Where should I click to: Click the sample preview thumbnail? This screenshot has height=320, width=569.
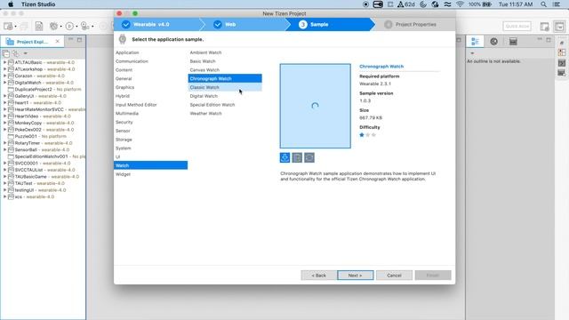click(x=315, y=106)
